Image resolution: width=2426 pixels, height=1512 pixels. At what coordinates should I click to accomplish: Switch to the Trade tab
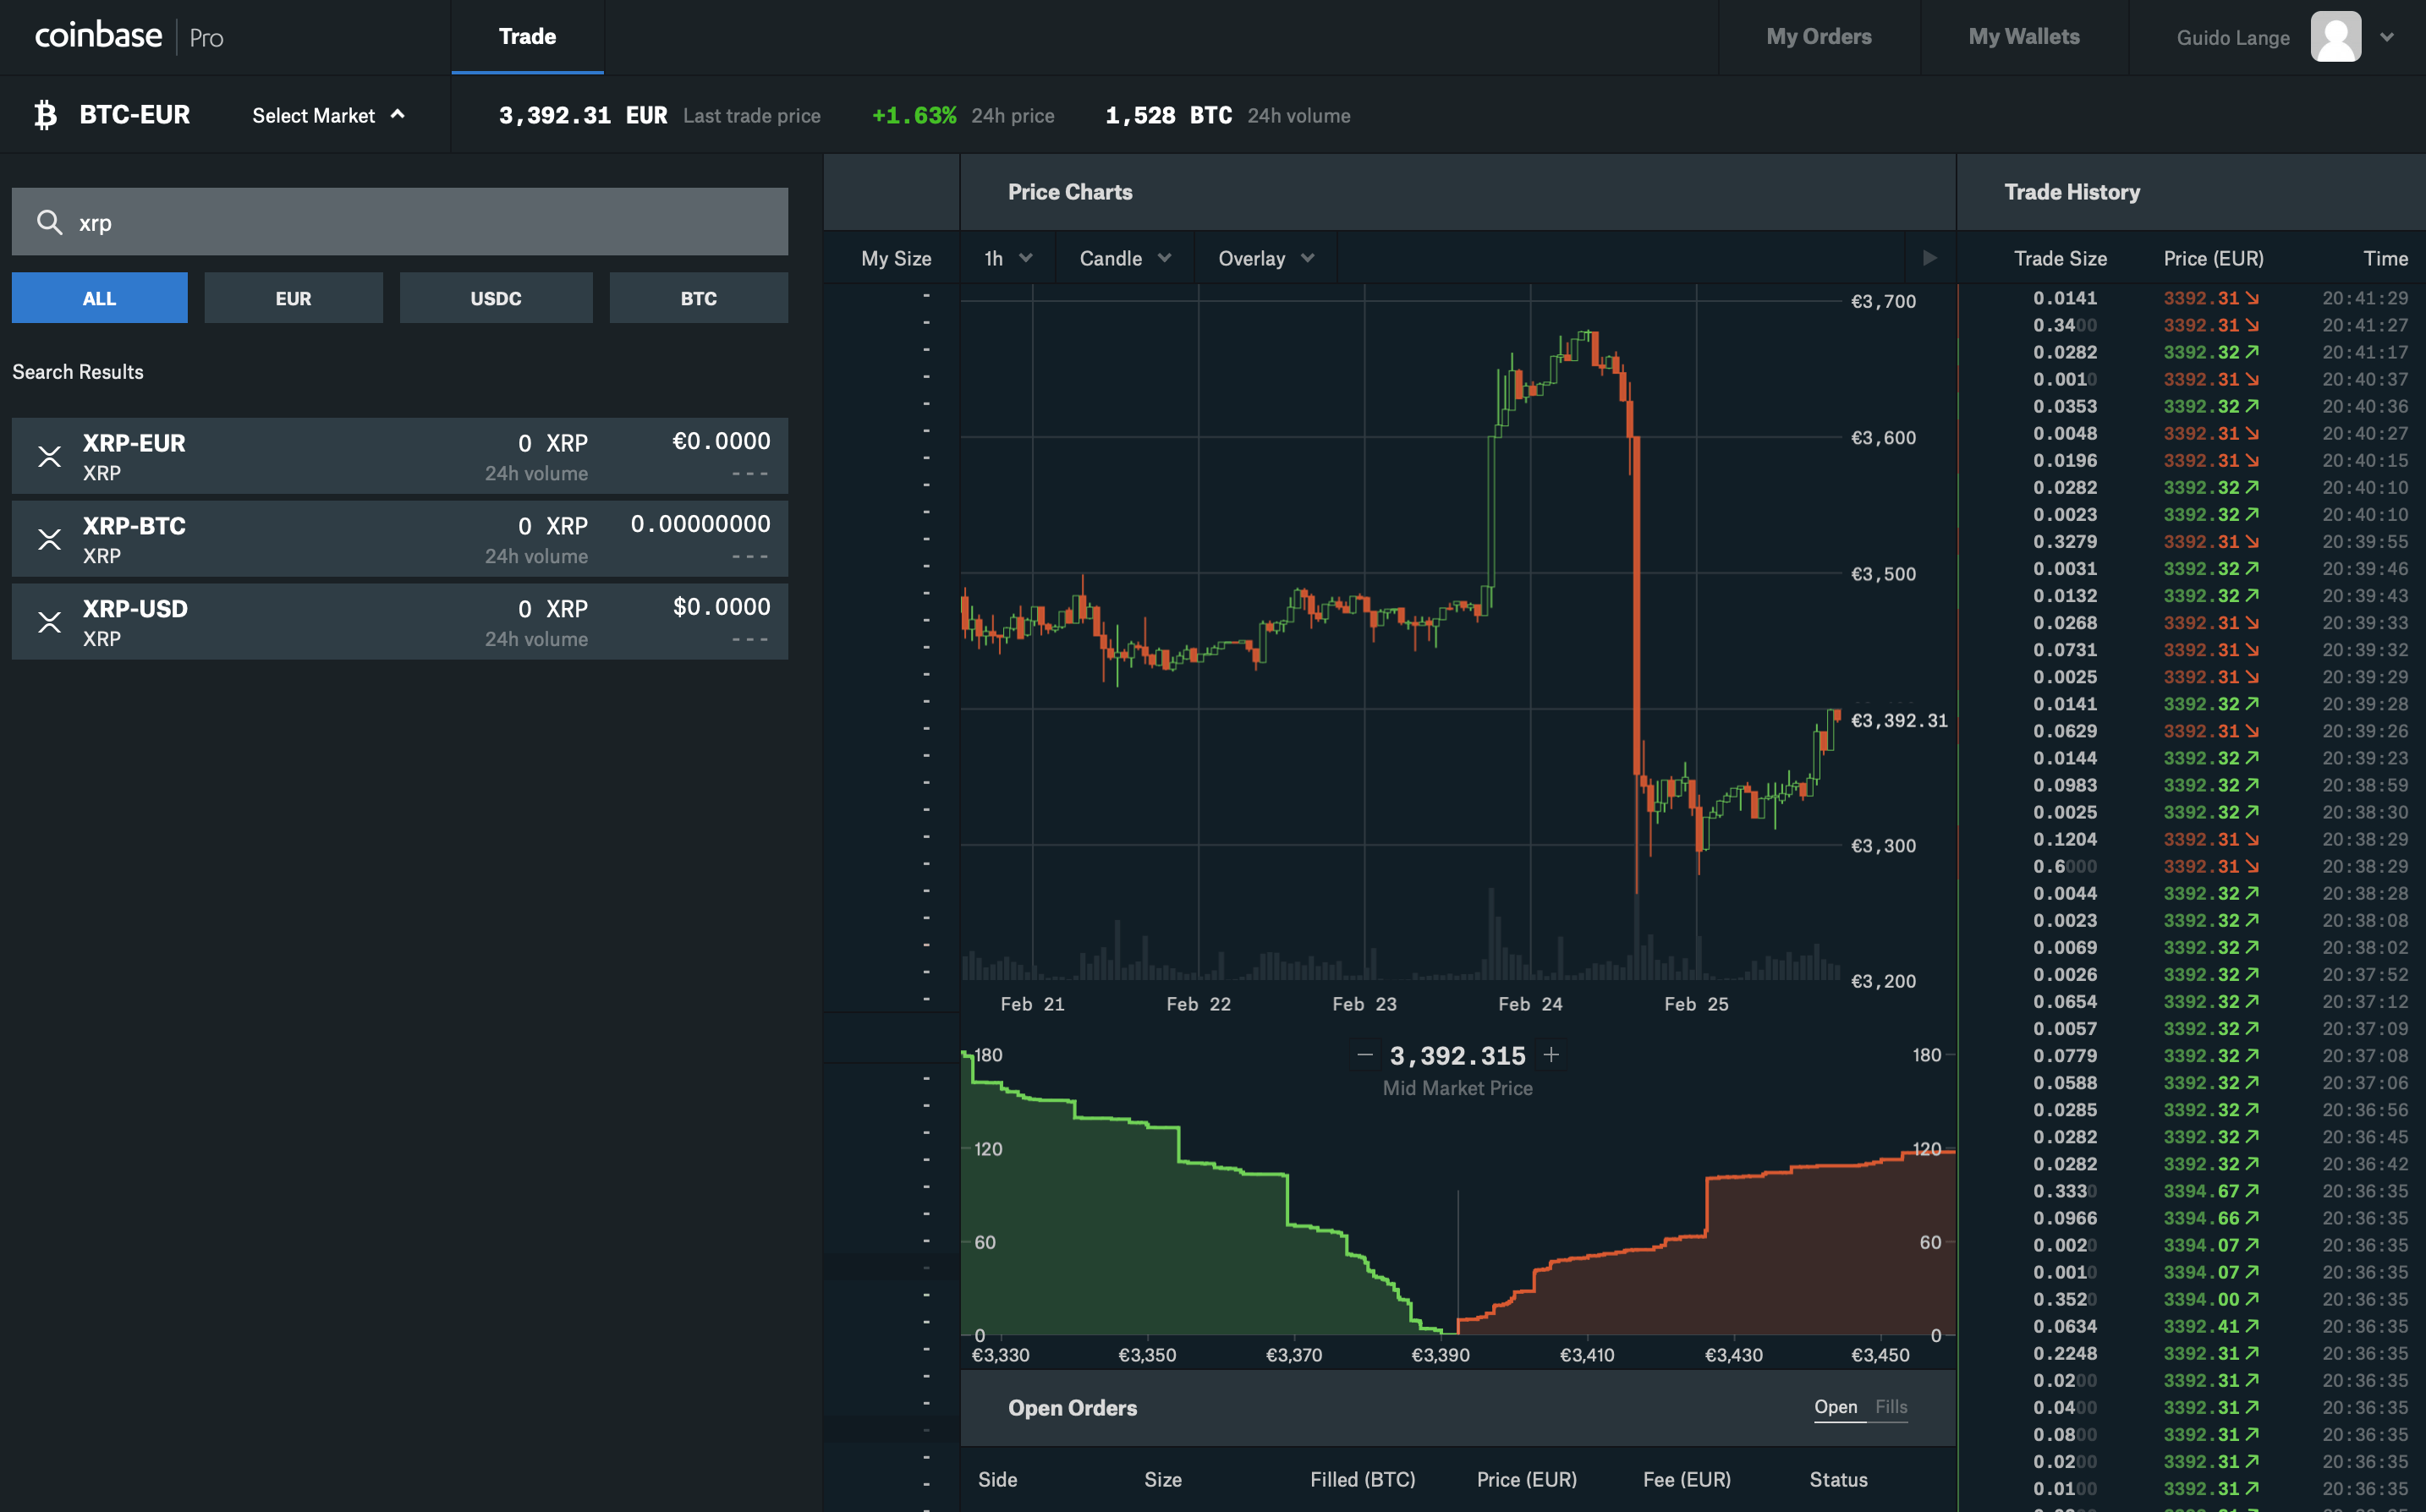[x=527, y=36]
